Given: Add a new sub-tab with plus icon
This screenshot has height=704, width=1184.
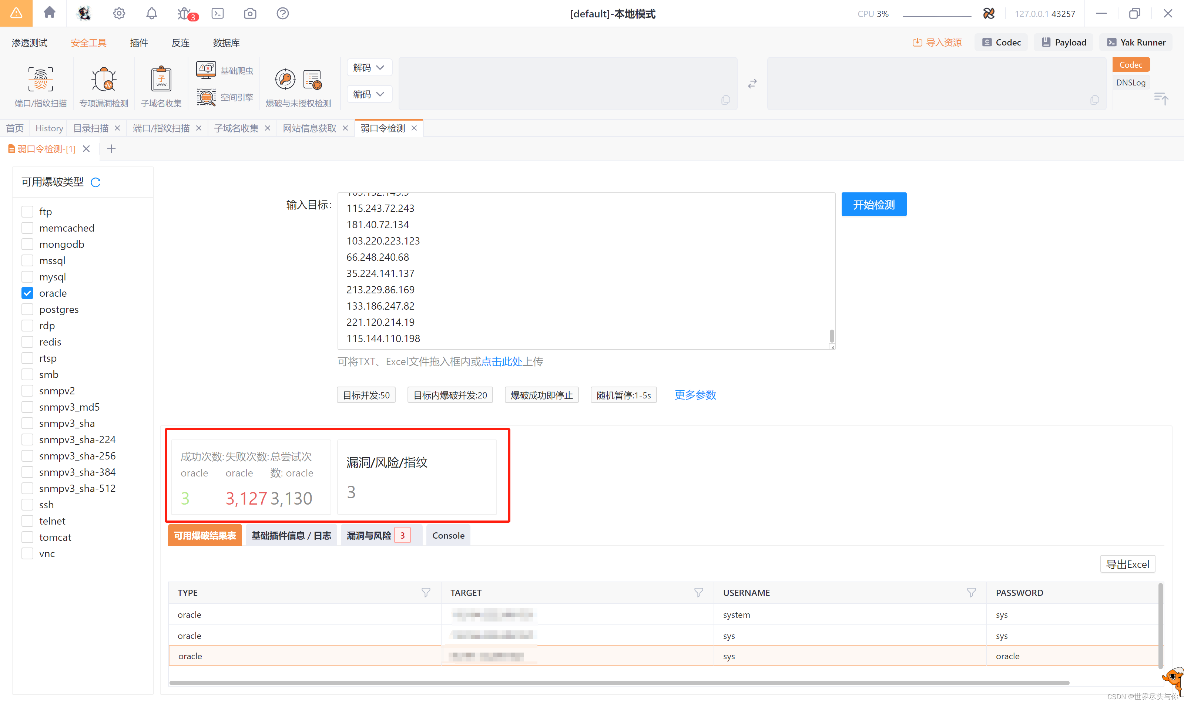Looking at the screenshot, I should [x=111, y=149].
